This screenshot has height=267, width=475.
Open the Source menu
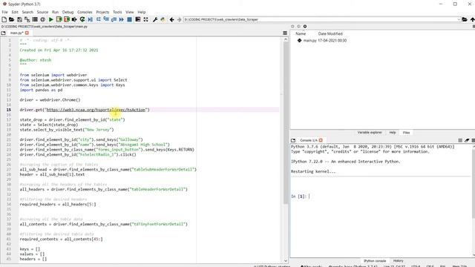(x=43, y=12)
